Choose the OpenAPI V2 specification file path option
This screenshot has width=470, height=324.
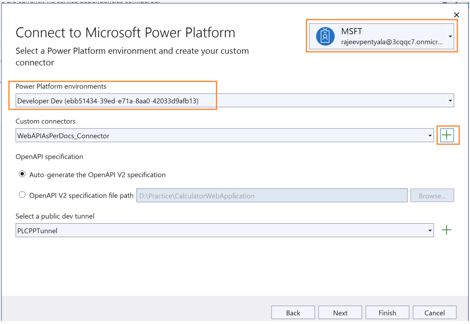click(x=22, y=195)
